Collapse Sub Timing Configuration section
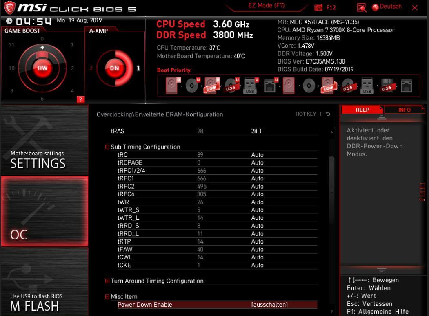 click(107, 147)
